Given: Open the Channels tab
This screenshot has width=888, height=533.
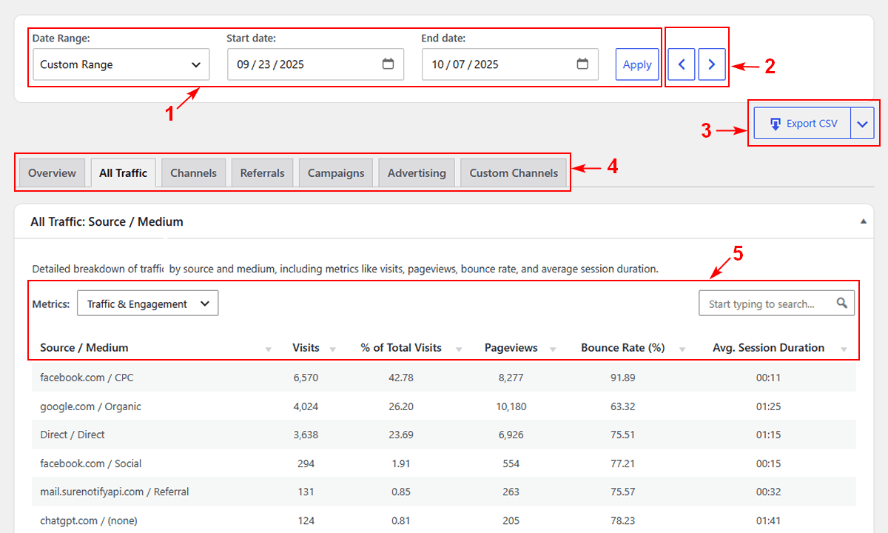Looking at the screenshot, I should [194, 172].
